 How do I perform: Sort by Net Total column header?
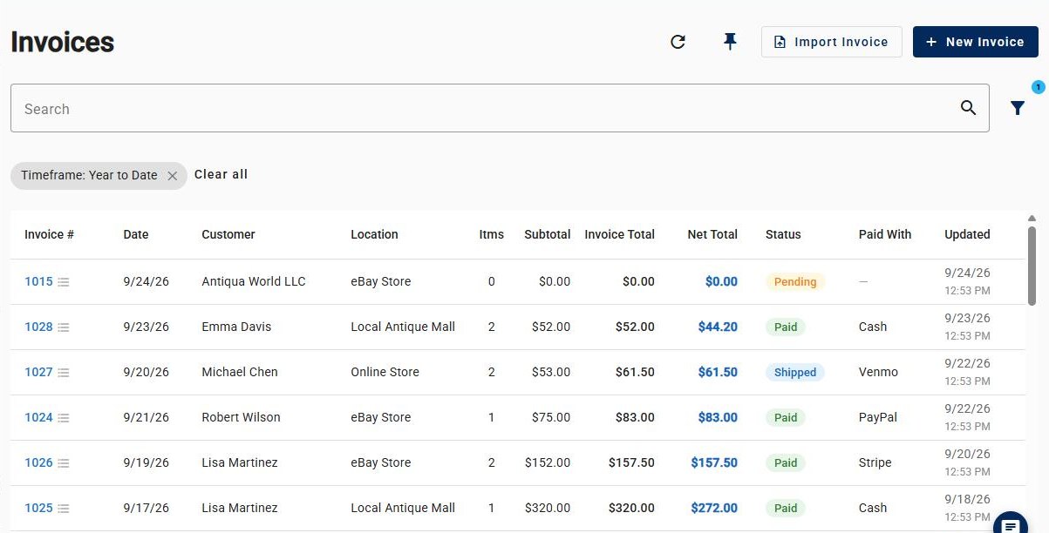click(x=712, y=234)
